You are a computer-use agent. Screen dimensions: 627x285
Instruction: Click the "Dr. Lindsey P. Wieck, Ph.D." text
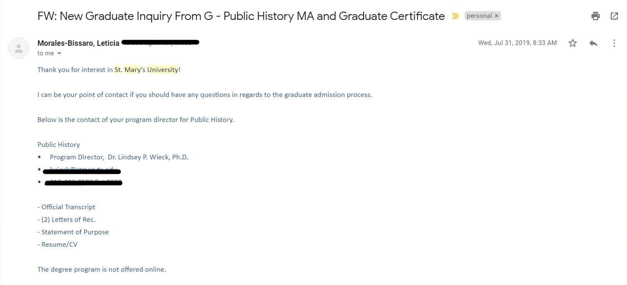pyautogui.click(x=148, y=157)
